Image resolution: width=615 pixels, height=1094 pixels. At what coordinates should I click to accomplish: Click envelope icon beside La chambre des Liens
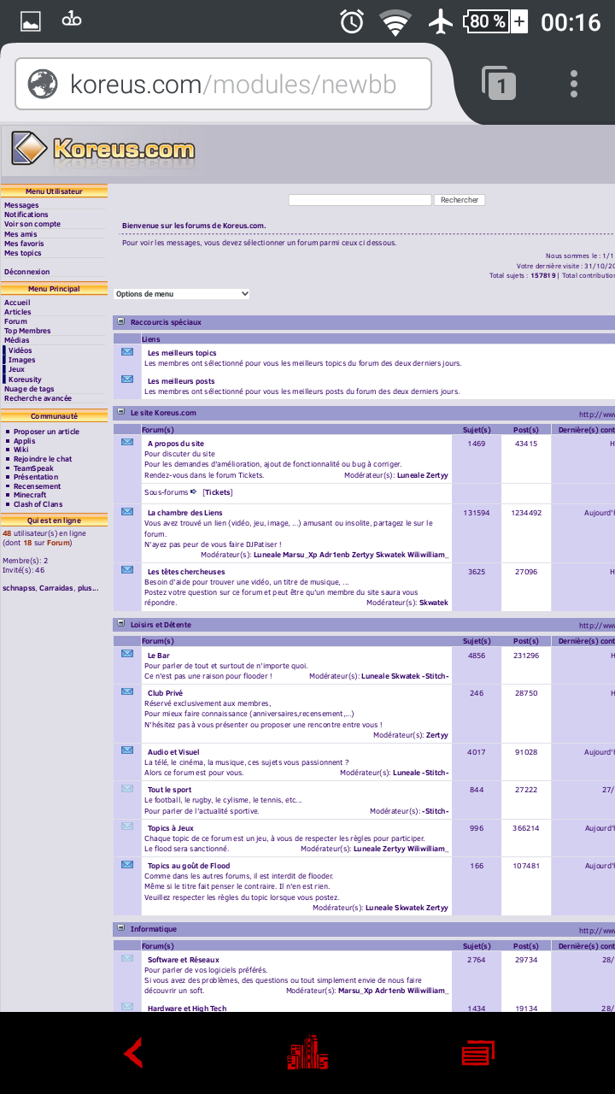pyautogui.click(x=127, y=512)
